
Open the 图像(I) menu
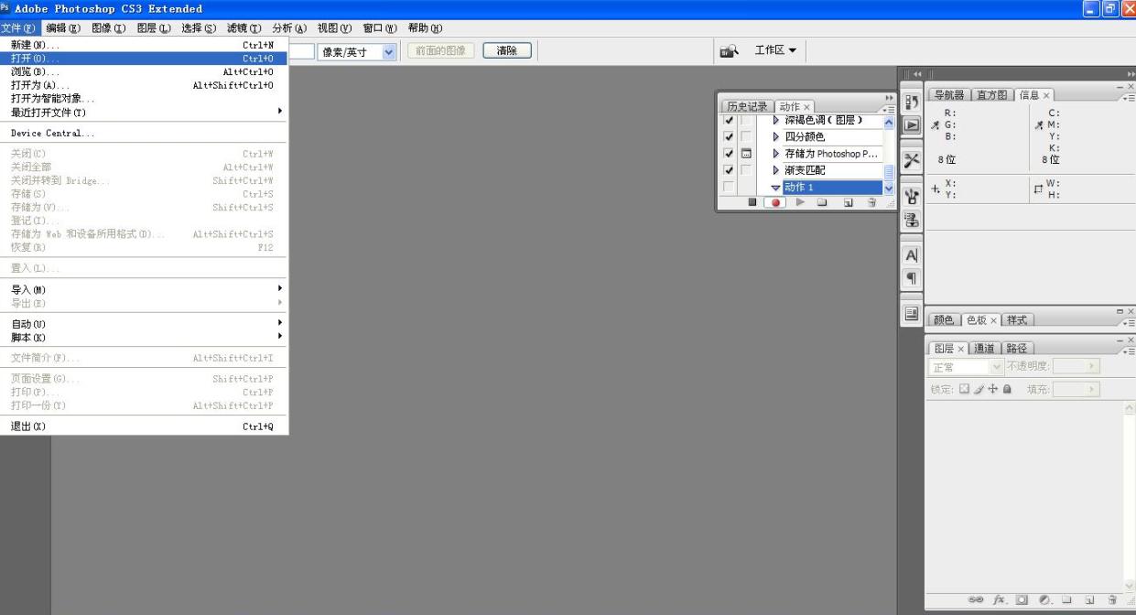(x=110, y=28)
